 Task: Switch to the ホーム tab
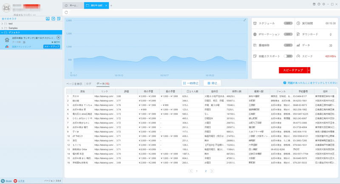(73, 6)
